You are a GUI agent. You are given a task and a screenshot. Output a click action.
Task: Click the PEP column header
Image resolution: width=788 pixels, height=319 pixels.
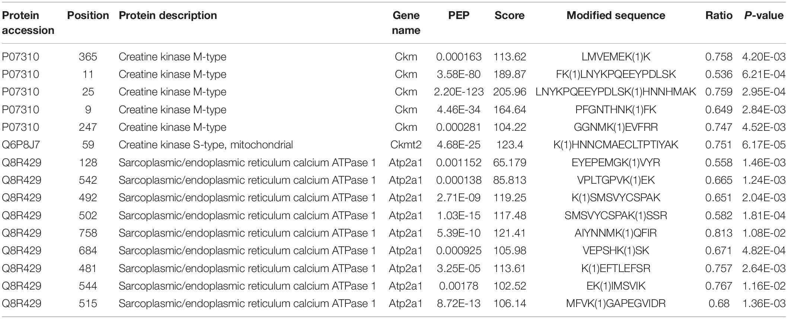(x=459, y=15)
